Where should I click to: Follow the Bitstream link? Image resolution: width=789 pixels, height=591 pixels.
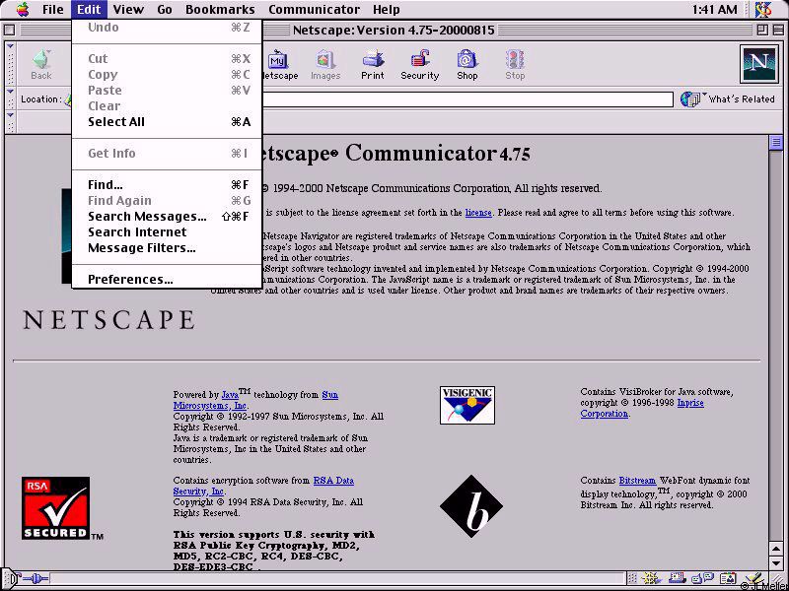[637, 481]
